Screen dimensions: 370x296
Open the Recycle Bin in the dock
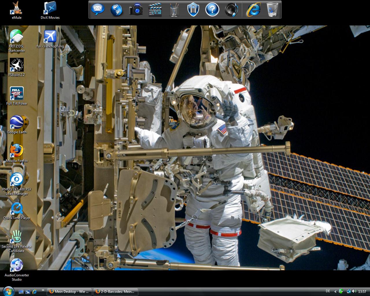tap(272, 10)
